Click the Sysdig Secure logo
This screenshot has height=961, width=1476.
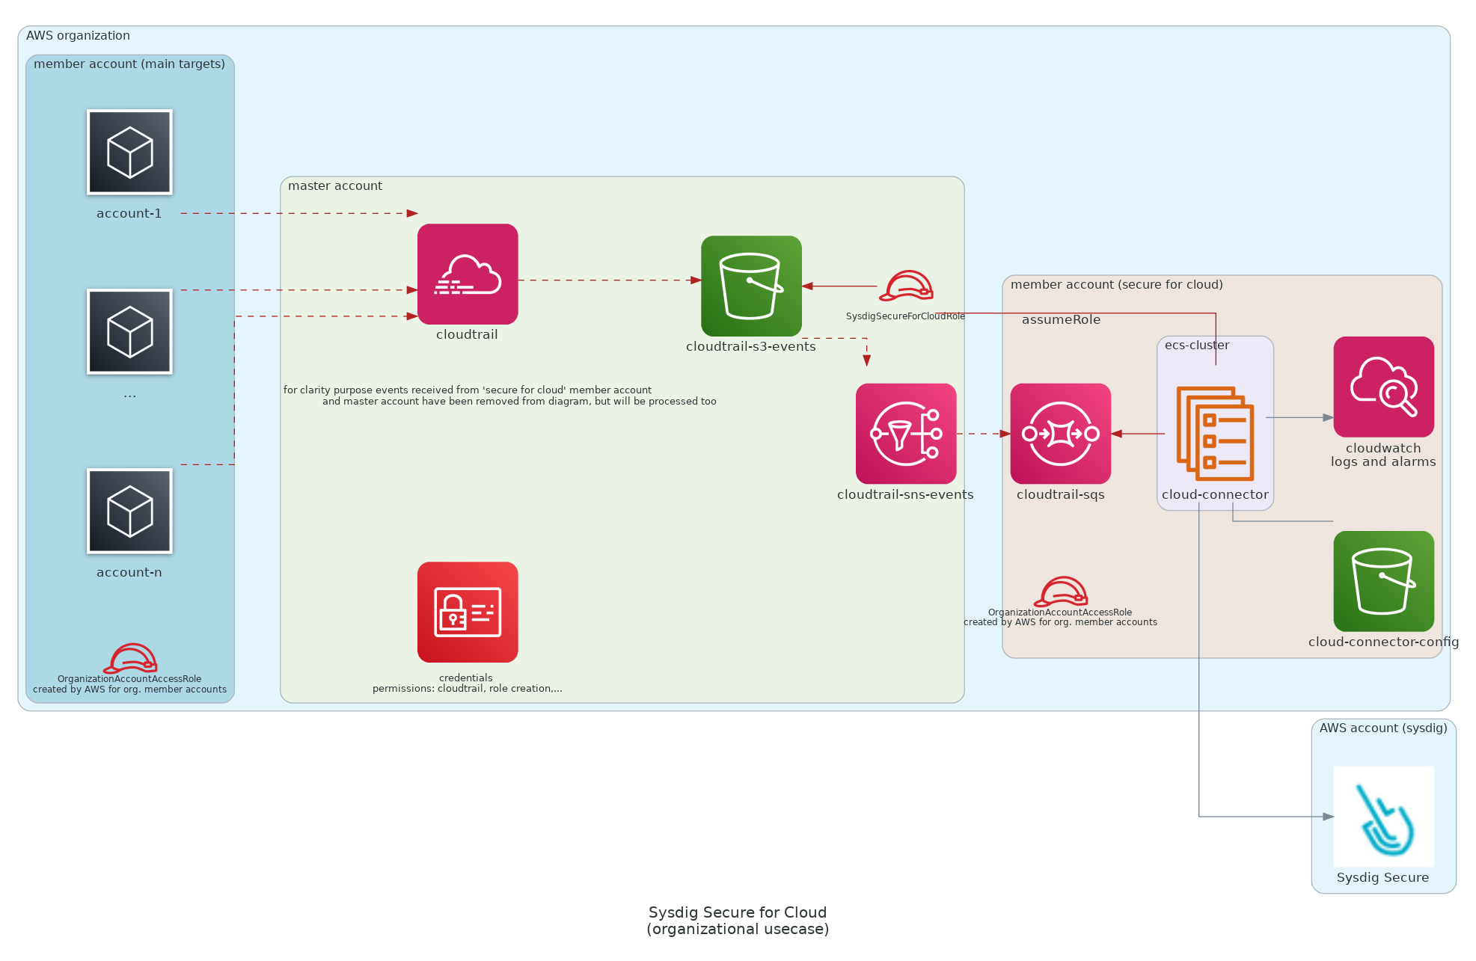[1383, 816]
